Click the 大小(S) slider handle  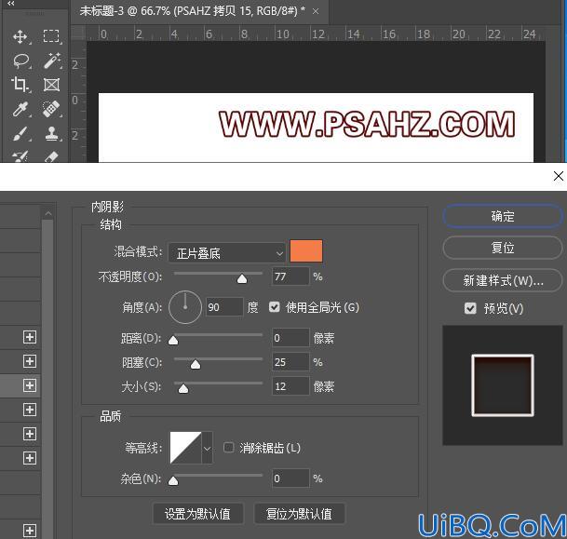183,388
